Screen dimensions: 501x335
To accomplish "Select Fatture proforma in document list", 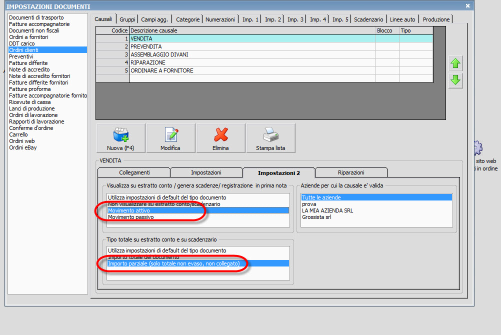I will point(47,89).
